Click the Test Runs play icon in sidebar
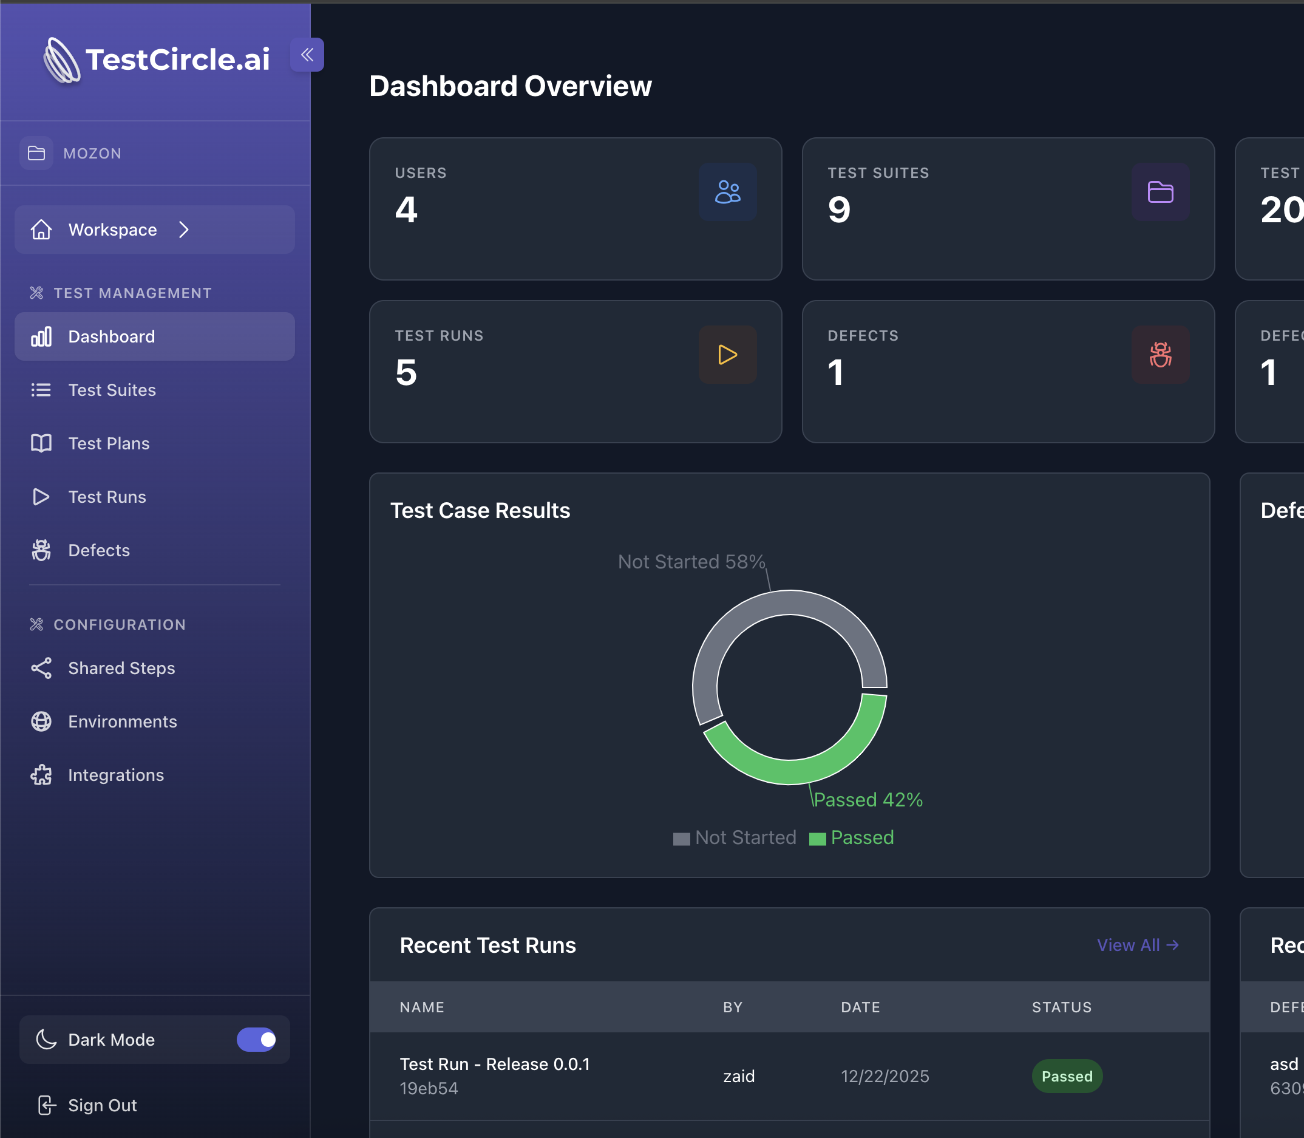1304x1138 pixels. [41, 497]
